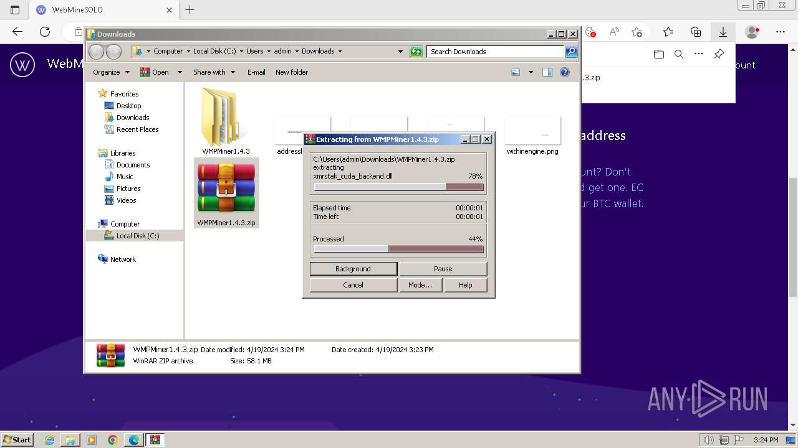
Task: Reload the page in Edge
Action: point(45,32)
